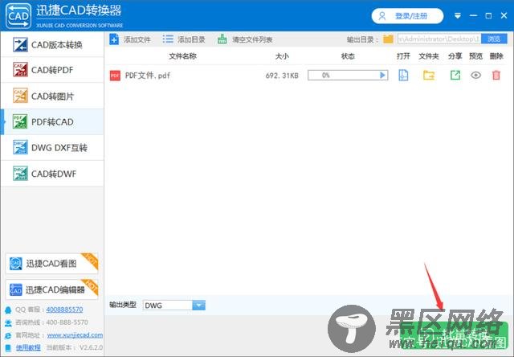The image size is (514, 357).
Task: Click the tutorial book icon
Action: click(8, 348)
